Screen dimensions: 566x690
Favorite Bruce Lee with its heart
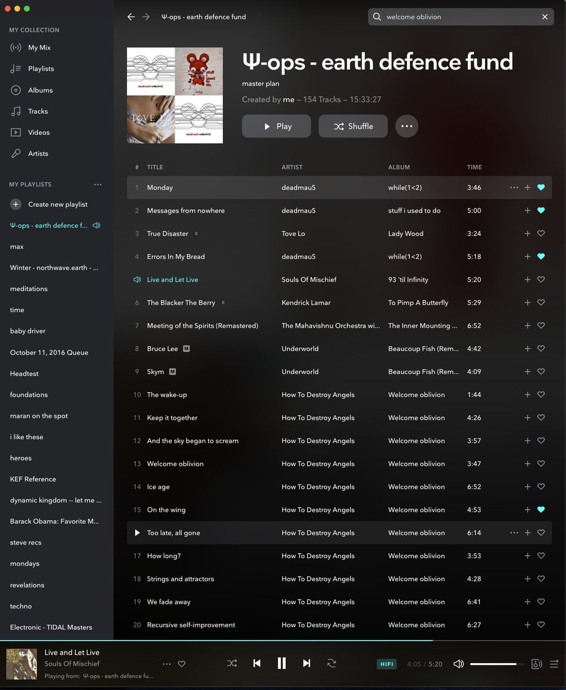pos(541,348)
